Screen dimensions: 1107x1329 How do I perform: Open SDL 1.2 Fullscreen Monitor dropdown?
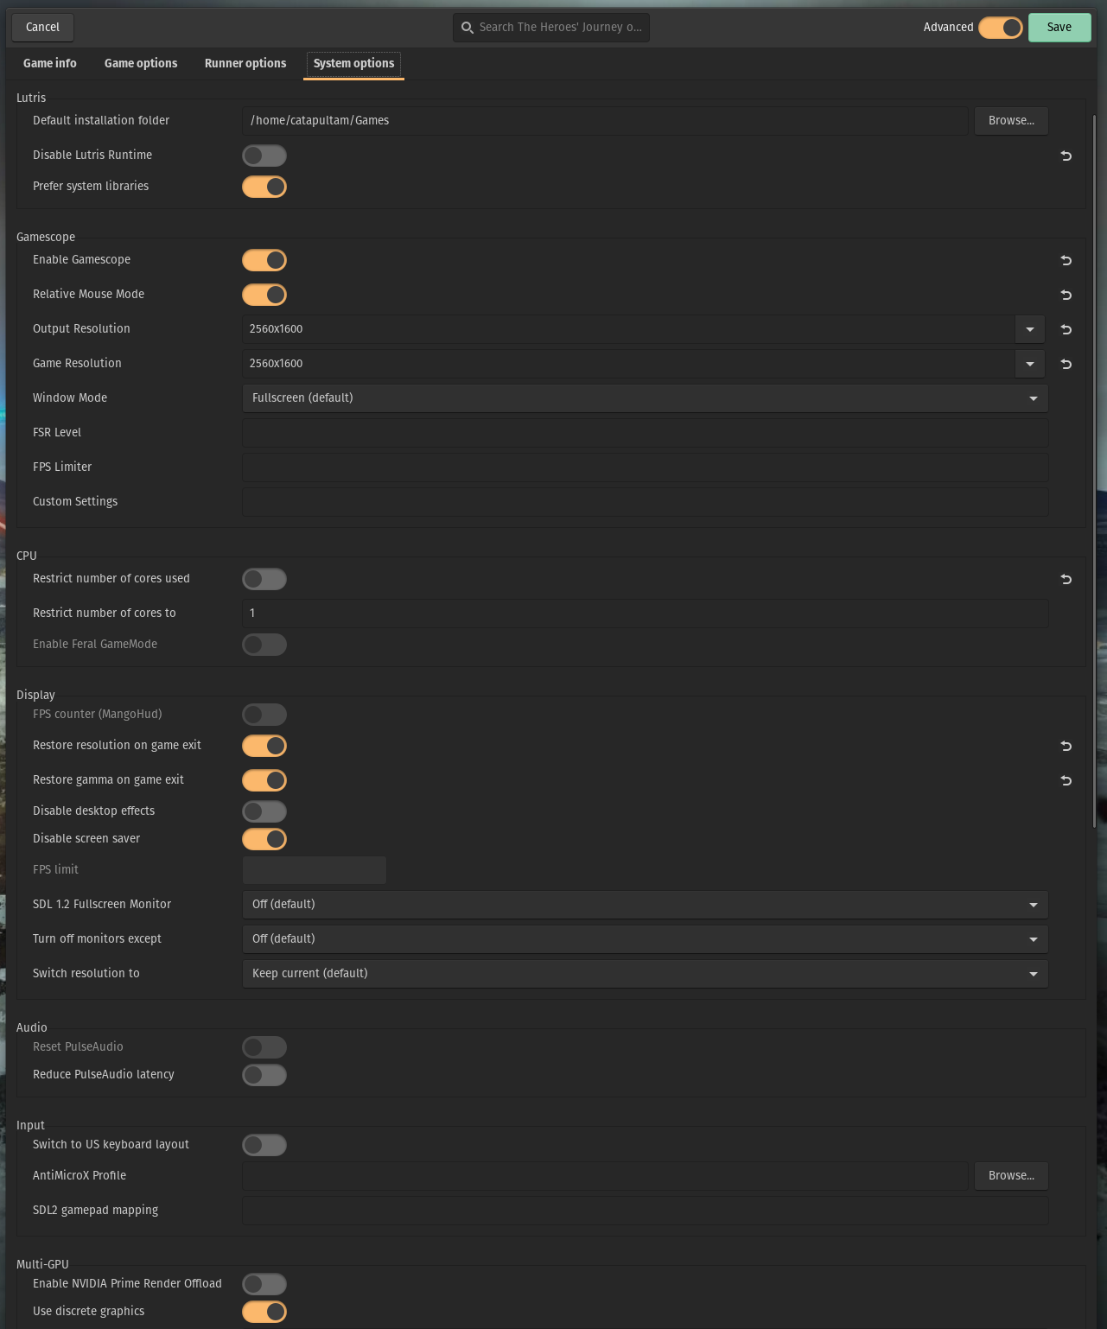[646, 905]
